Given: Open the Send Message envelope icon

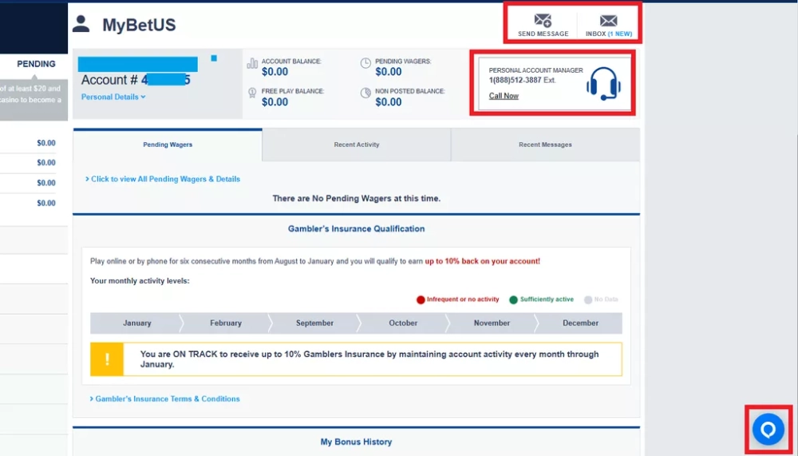Looking at the screenshot, I should (543, 21).
